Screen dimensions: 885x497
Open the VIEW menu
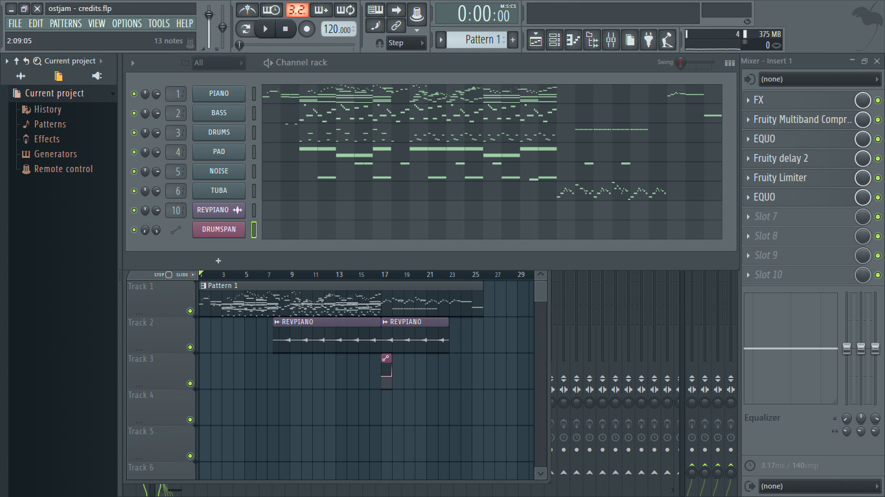coord(97,23)
